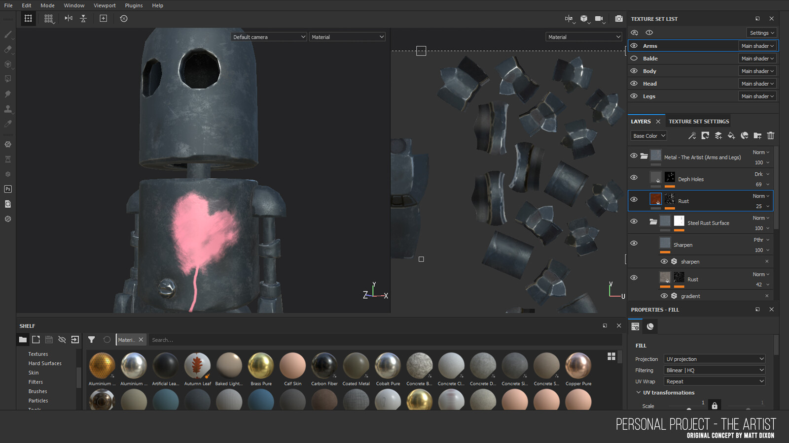Viewport: 789px width, 443px height.
Task: Switch shelf to grid view icon
Action: tap(611, 356)
